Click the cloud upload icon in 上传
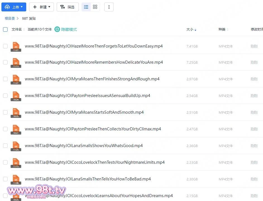The image size is (263, 201). click(x=7, y=7)
